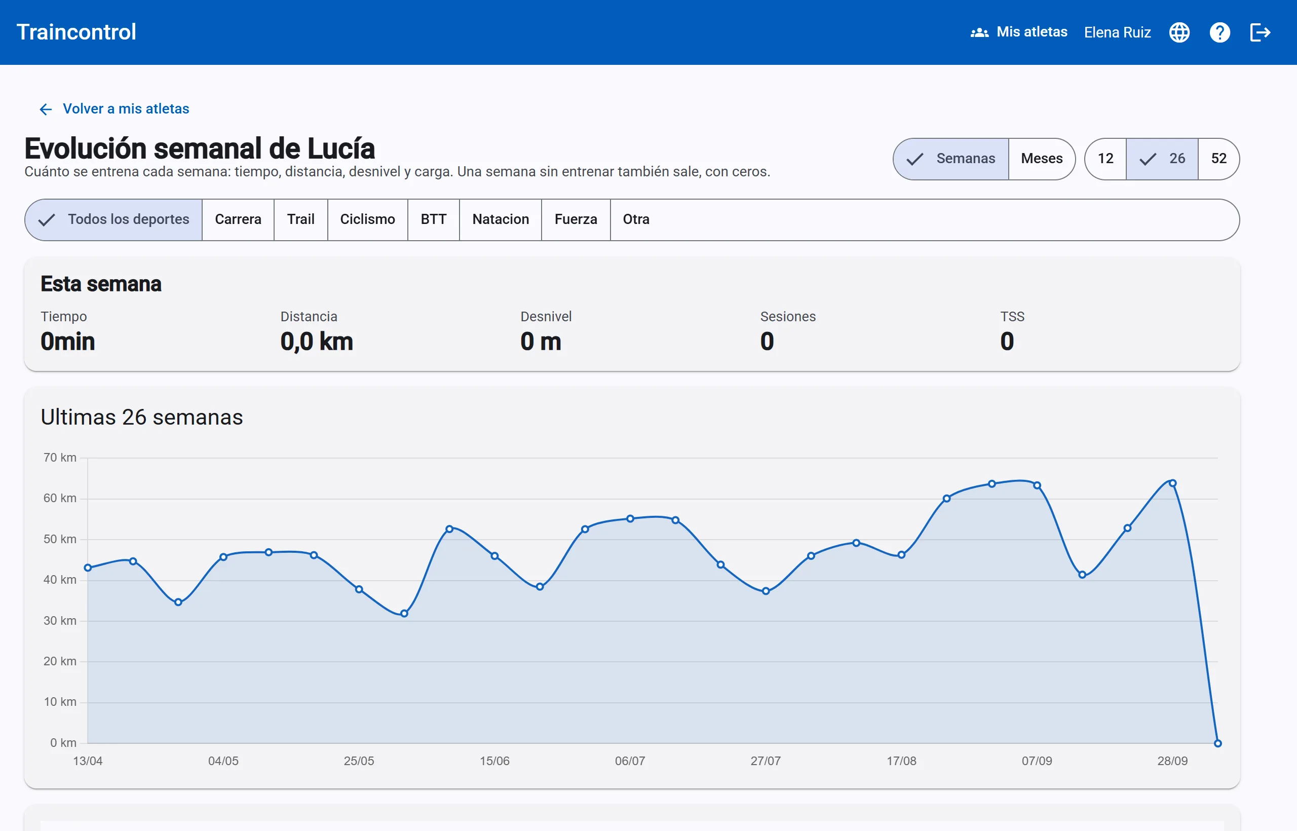Click the 17/08 axis date label
Screen dimensions: 1297x831
(x=901, y=761)
